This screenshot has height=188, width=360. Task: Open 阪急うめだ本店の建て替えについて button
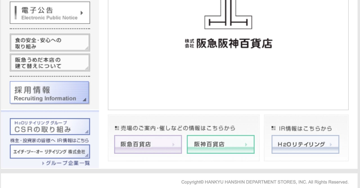(x=50, y=63)
